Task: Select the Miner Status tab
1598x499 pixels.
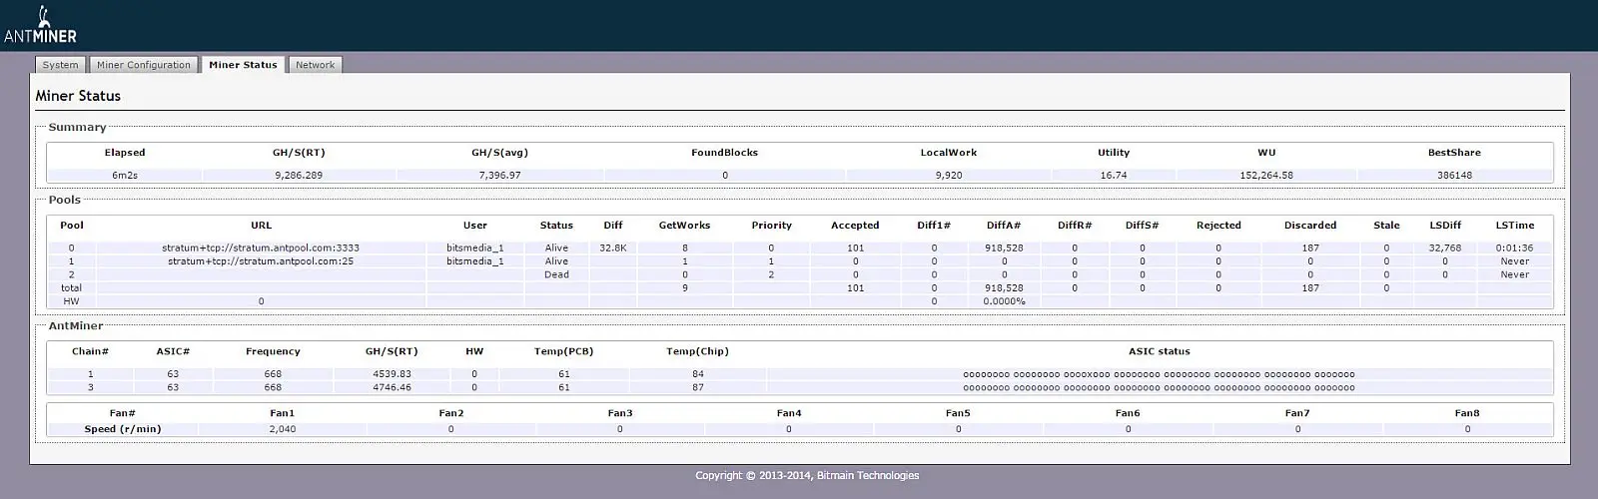Action: pos(243,65)
